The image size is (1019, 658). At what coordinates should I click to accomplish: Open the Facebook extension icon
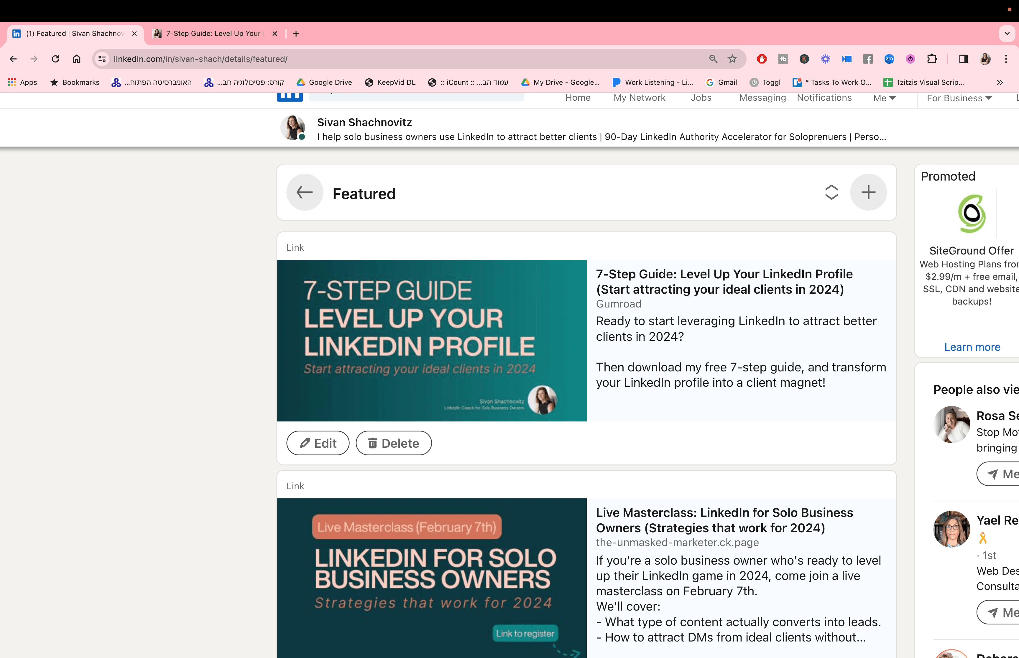click(x=868, y=59)
